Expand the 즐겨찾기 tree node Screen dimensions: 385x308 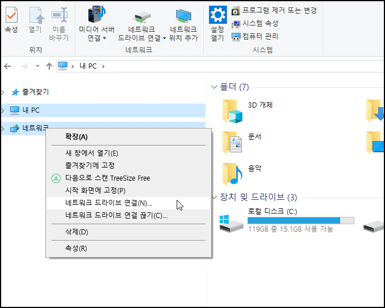click(x=3, y=92)
